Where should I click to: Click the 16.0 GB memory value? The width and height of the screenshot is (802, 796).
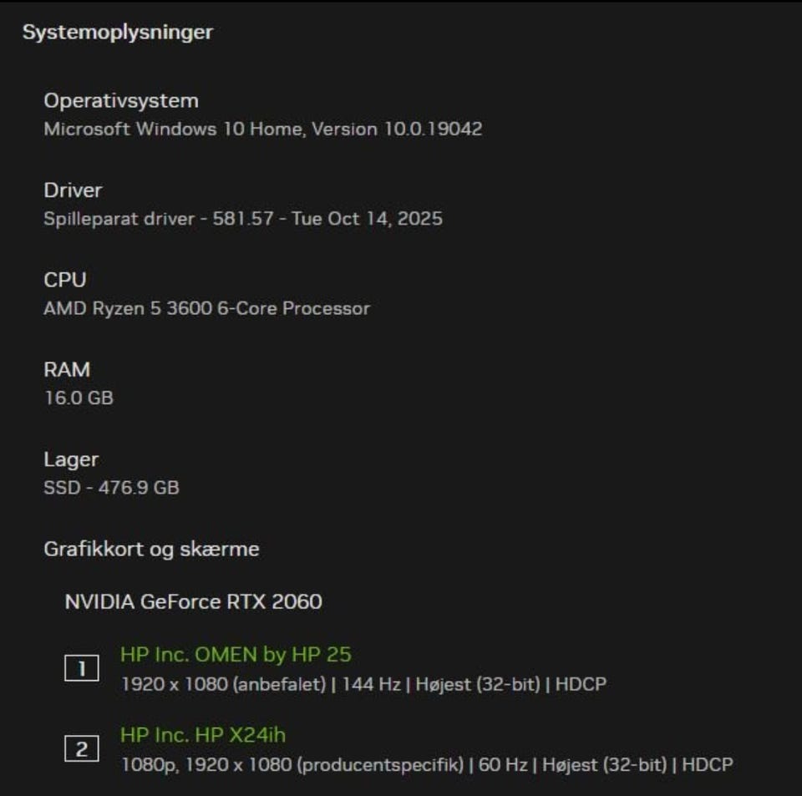[79, 398]
